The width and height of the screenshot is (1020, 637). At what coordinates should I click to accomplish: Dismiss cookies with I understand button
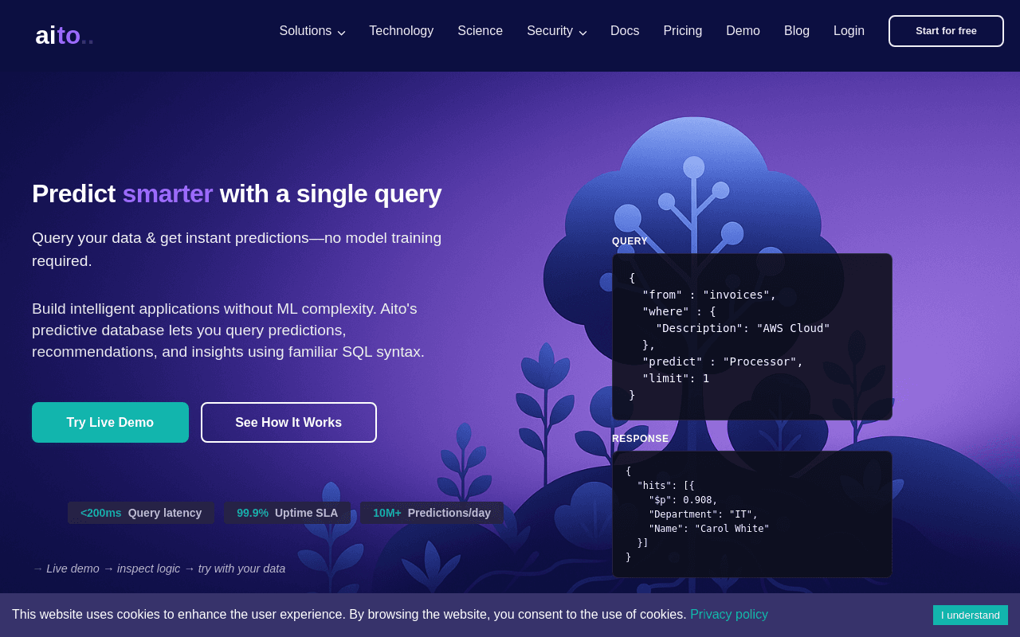(971, 615)
